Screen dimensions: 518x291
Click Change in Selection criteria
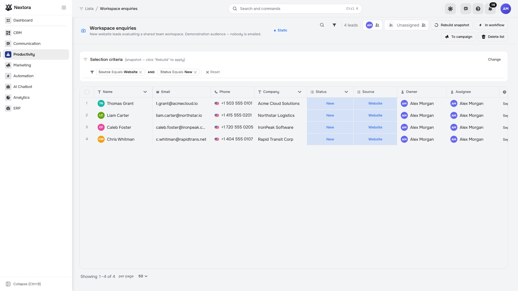click(494, 59)
